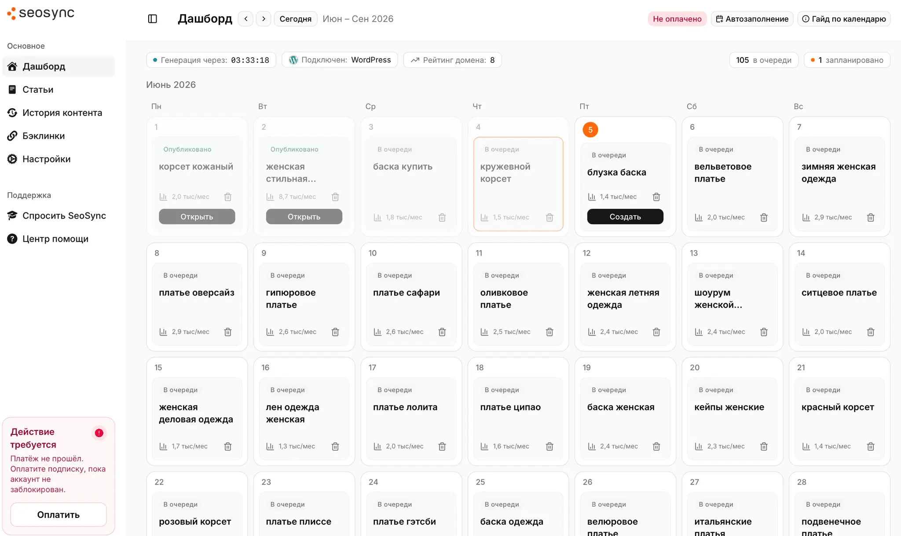Viewport: 901px width, 536px height.
Task: Delete the корсет кожаный article
Action: pos(228,197)
